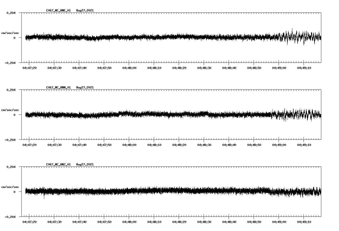Click the zero label on HNN amplitude axis
Viewport: 339px width, 231px height.
pos(14,115)
